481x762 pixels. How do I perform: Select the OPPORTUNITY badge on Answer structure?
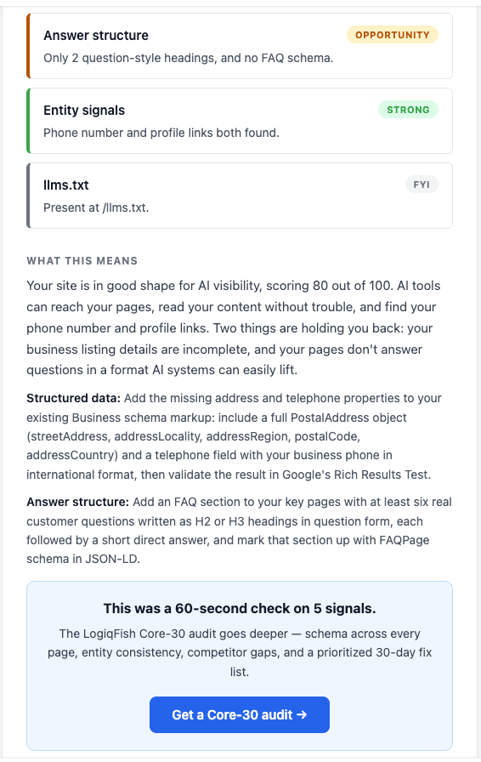click(x=392, y=35)
